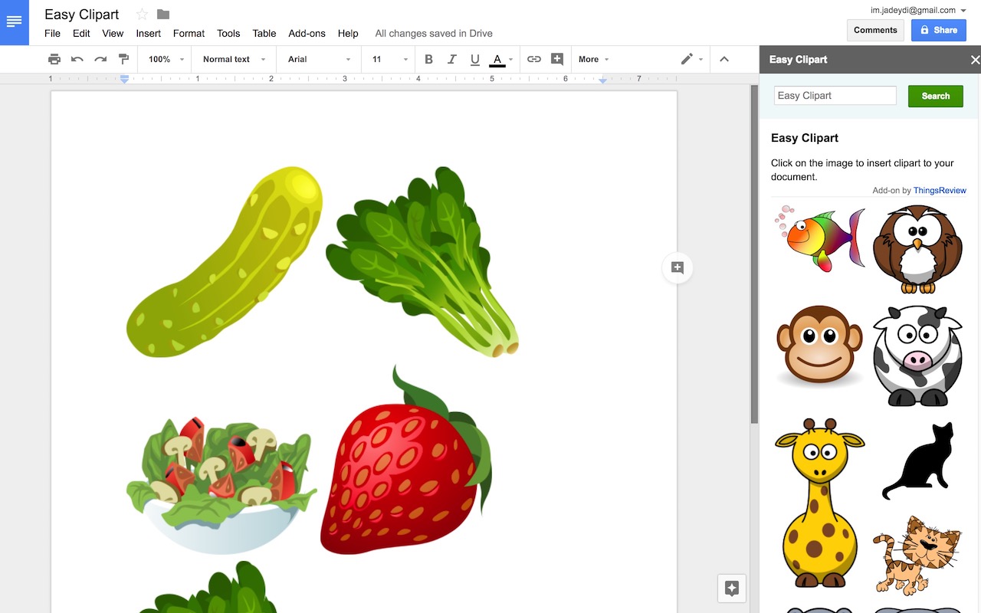Open the Table menu
This screenshot has width=981, height=613.
264,33
